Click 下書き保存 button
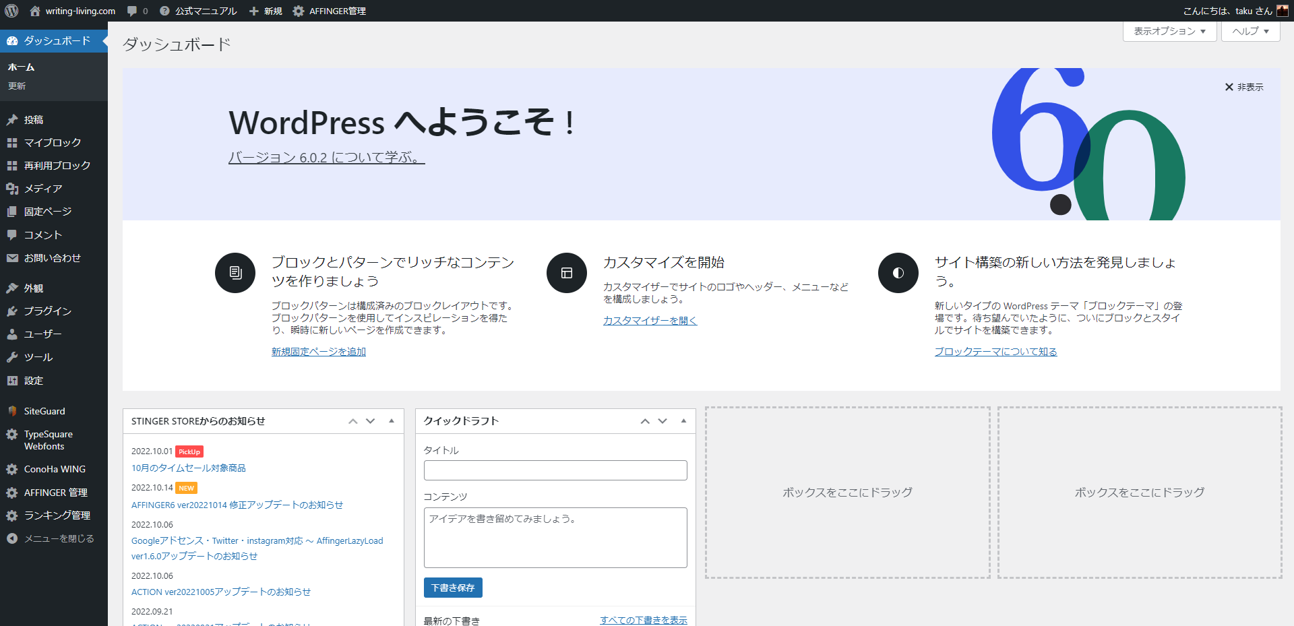1294x626 pixels. tap(453, 588)
